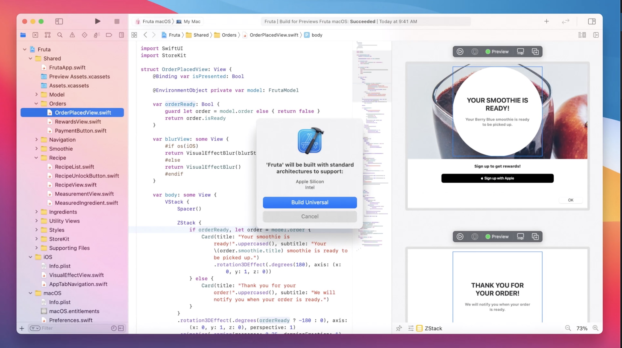622x348 pixels.
Task: Zoom in the preview canvas
Action: pyautogui.click(x=595, y=328)
